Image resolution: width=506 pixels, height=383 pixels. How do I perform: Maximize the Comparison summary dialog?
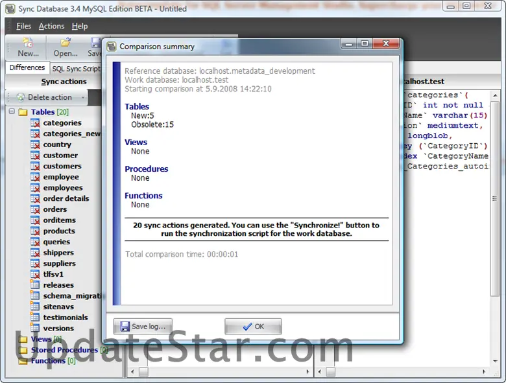coord(365,43)
